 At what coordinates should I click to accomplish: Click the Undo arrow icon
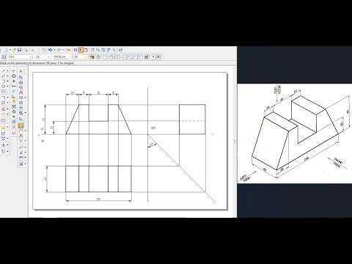click(x=50, y=50)
